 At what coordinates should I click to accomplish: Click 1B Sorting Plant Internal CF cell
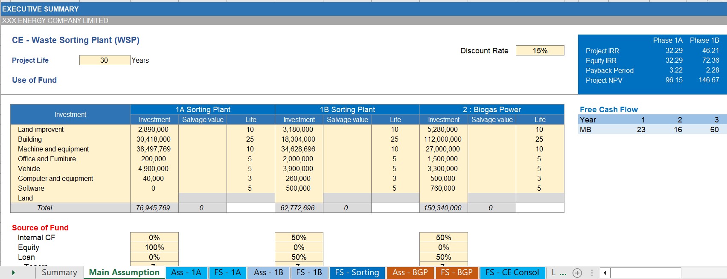(299, 238)
